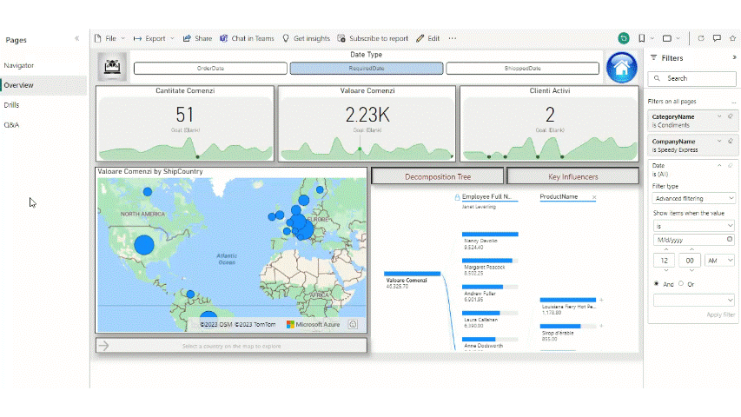The height and width of the screenshot is (417, 741).
Task: Remove ProductName level with the X
Action: (x=594, y=197)
